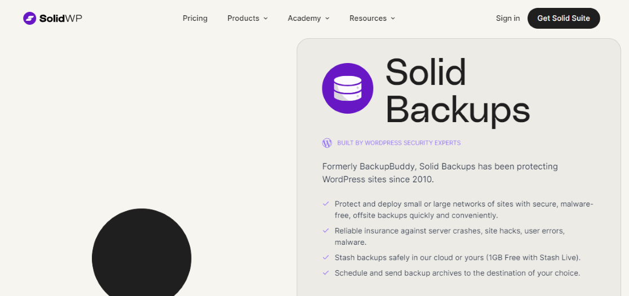Click checkmark beside 'Protect and deploy' line
629x296 pixels.
pyautogui.click(x=326, y=204)
